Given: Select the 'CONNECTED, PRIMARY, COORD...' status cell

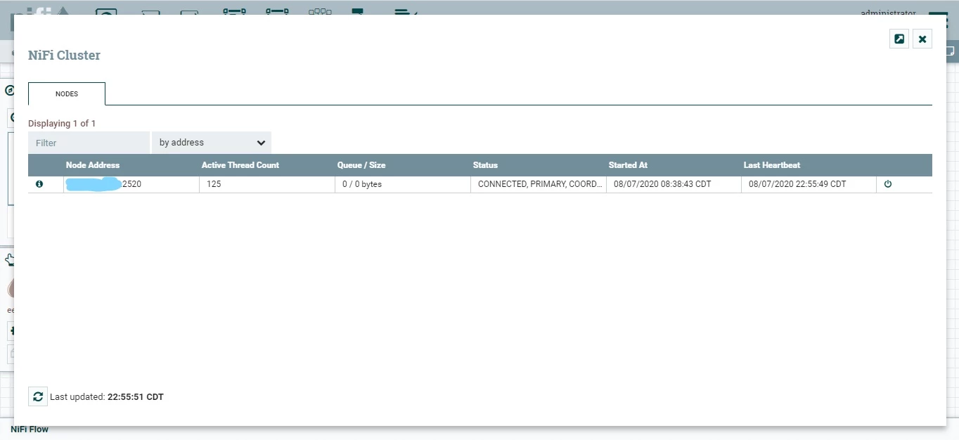Looking at the screenshot, I should [539, 184].
